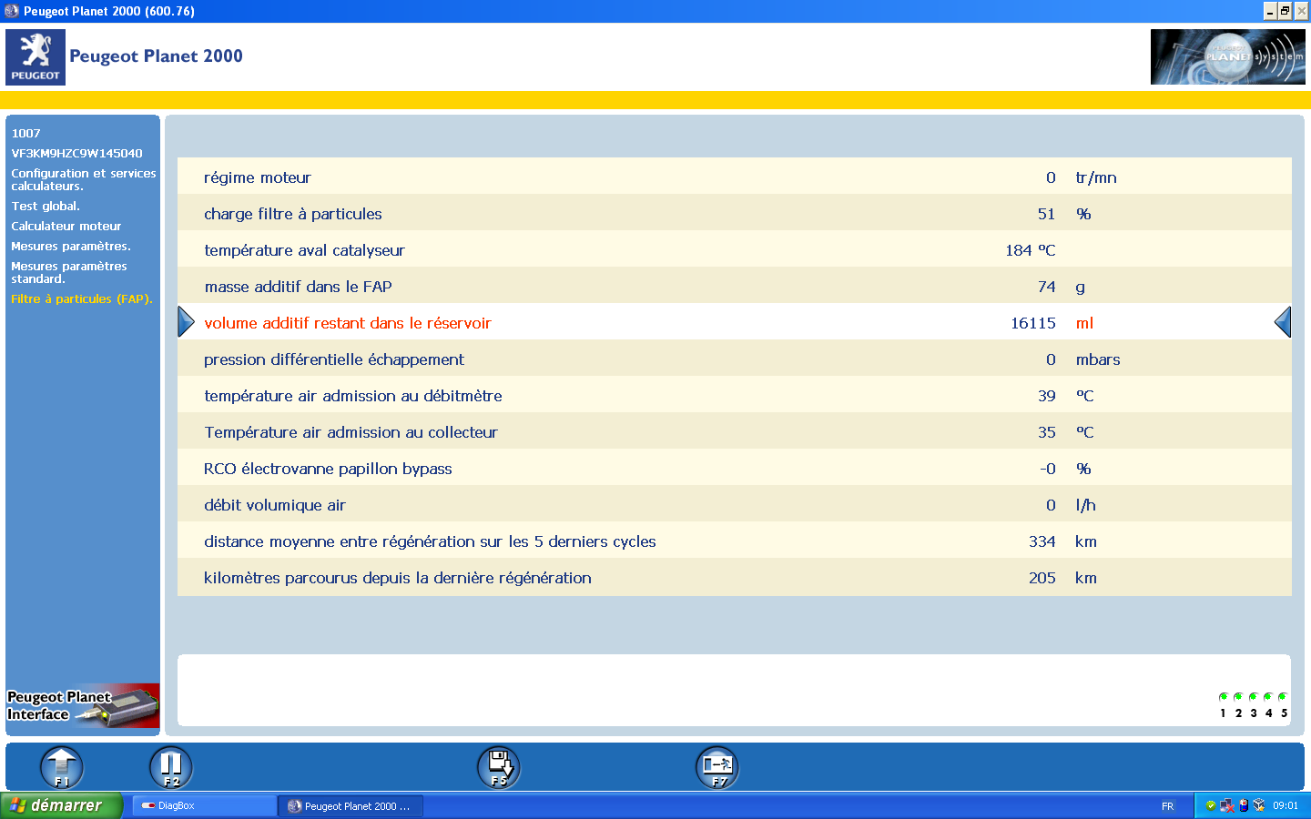Click the green status indicator numbered 3

click(1253, 697)
